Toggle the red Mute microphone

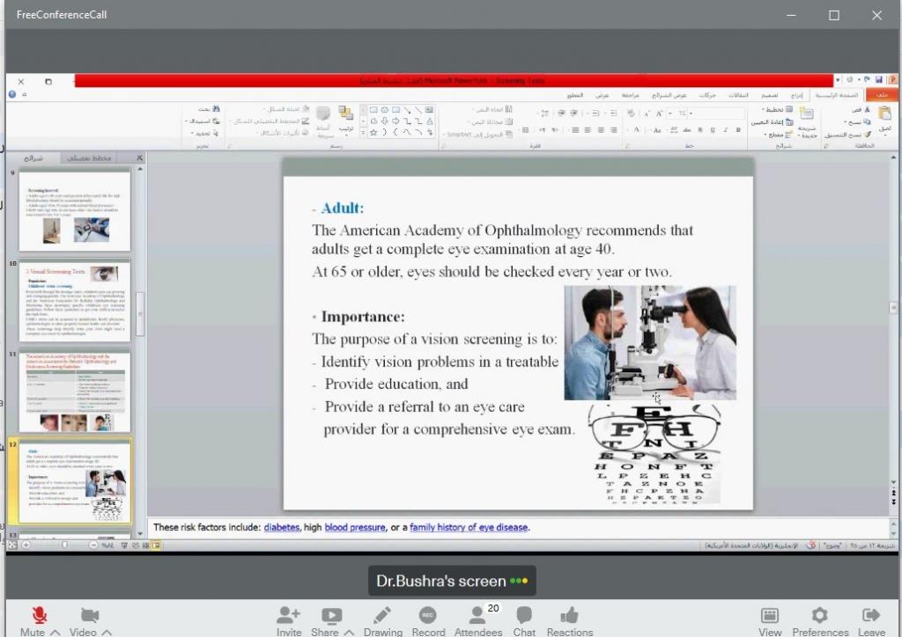point(40,615)
